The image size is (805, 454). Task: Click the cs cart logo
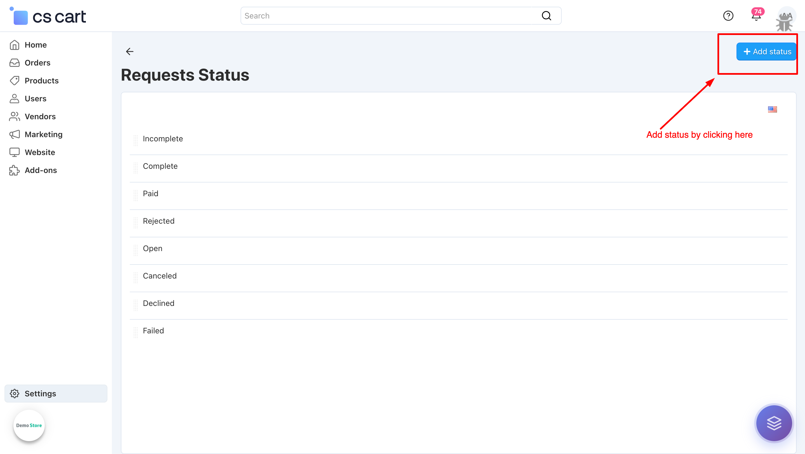[x=48, y=16]
